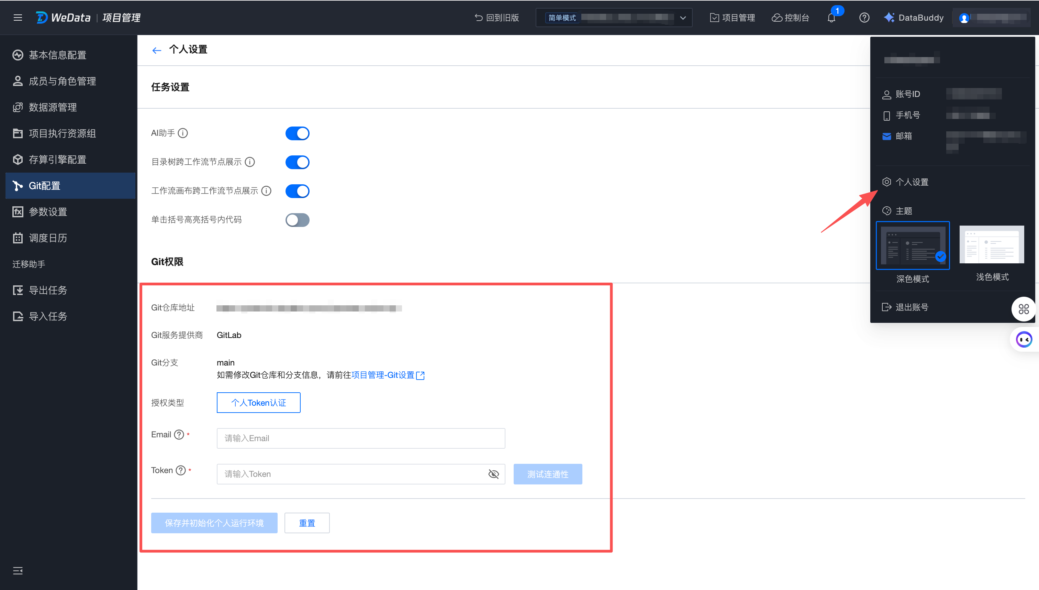Click the 重置 button
The width and height of the screenshot is (1039, 590).
tap(306, 523)
